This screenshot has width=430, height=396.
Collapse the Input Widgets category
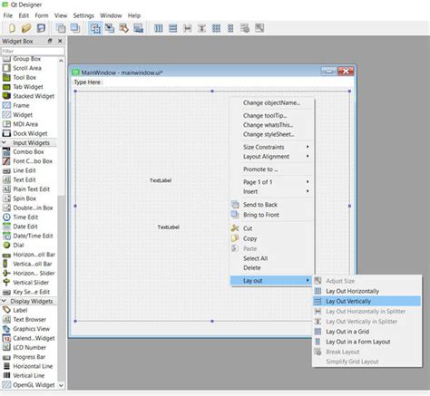(4, 142)
